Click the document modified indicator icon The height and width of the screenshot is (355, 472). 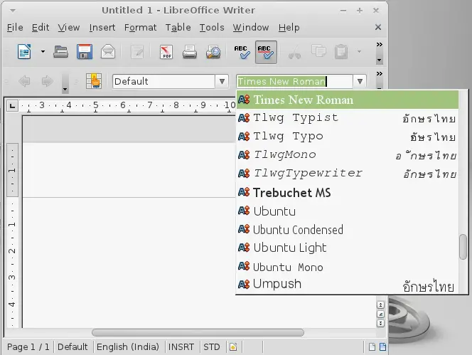[x=233, y=347]
